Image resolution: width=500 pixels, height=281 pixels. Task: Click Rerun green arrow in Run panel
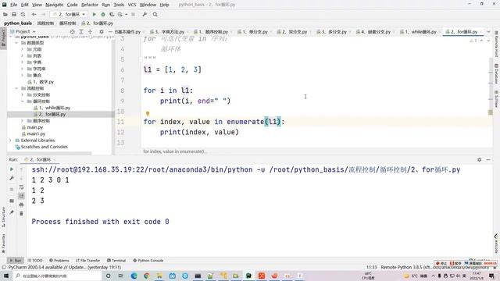pyautogui.click(x=12, y=169)
